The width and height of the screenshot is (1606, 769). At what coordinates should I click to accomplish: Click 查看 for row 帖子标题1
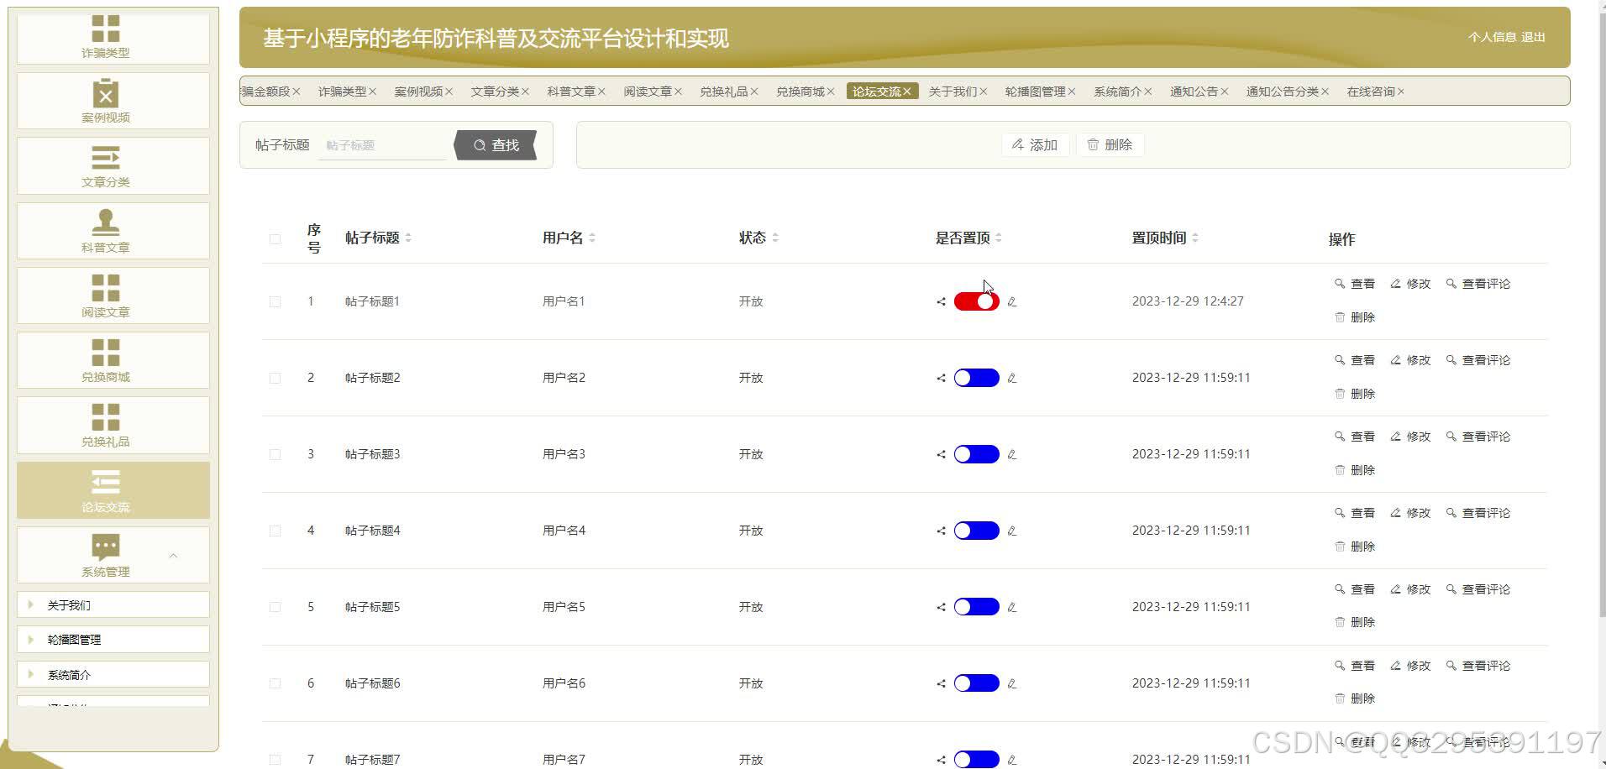(x=1355, y=284)
